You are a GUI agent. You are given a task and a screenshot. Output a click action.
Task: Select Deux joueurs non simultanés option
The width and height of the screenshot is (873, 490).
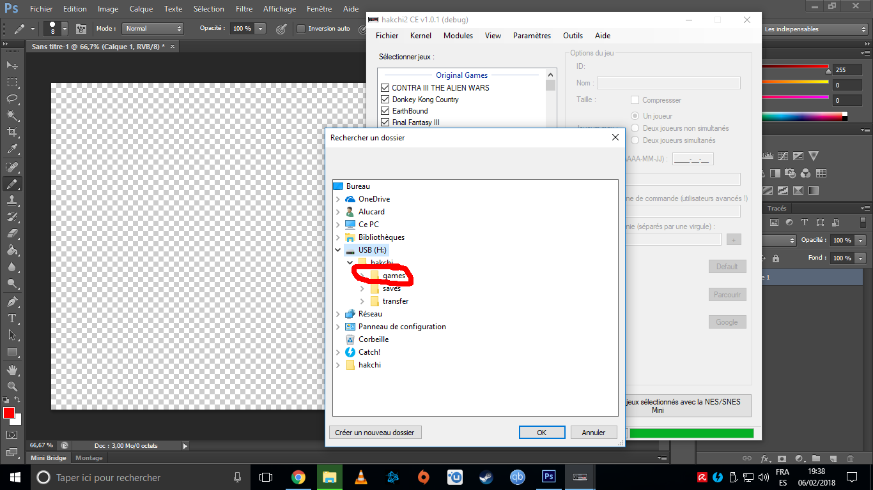pos(635,128)
